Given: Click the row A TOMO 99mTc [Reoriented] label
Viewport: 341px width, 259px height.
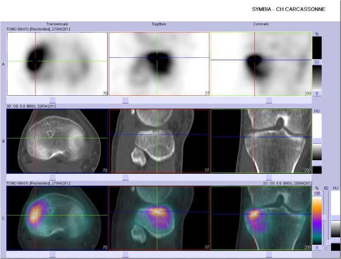Looking at the screenshot, I should pyautogui.click(x=38, y=29).
